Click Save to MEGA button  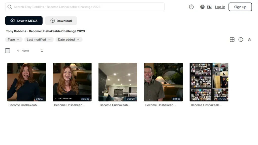pyautogui.click(x=24, y=21)
